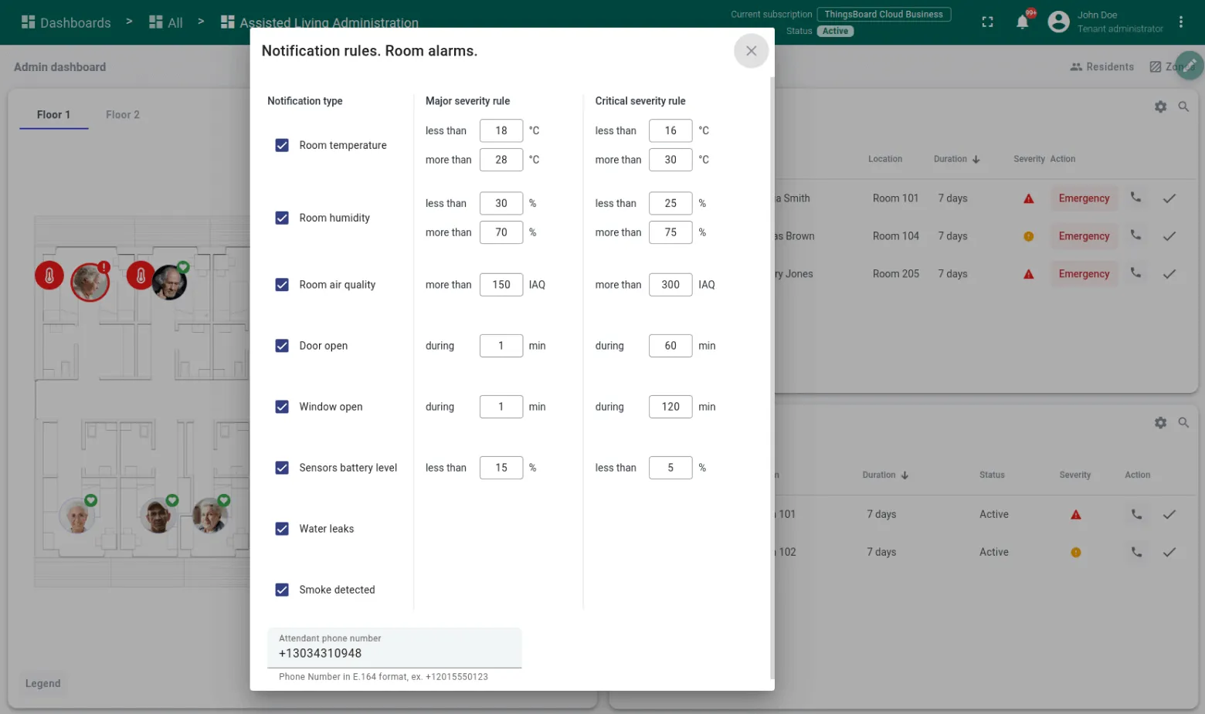
Task: Sort upper table by Duration column
Action: [956, 159]
